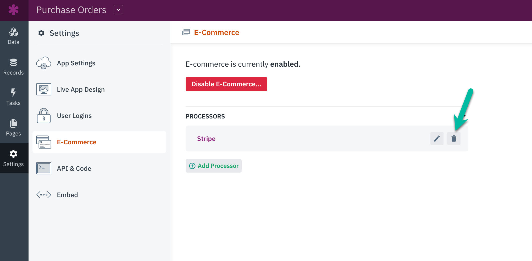Click the API & Code terminal icon
This screenshot has height=261, width=532.
tap(43, 168)
